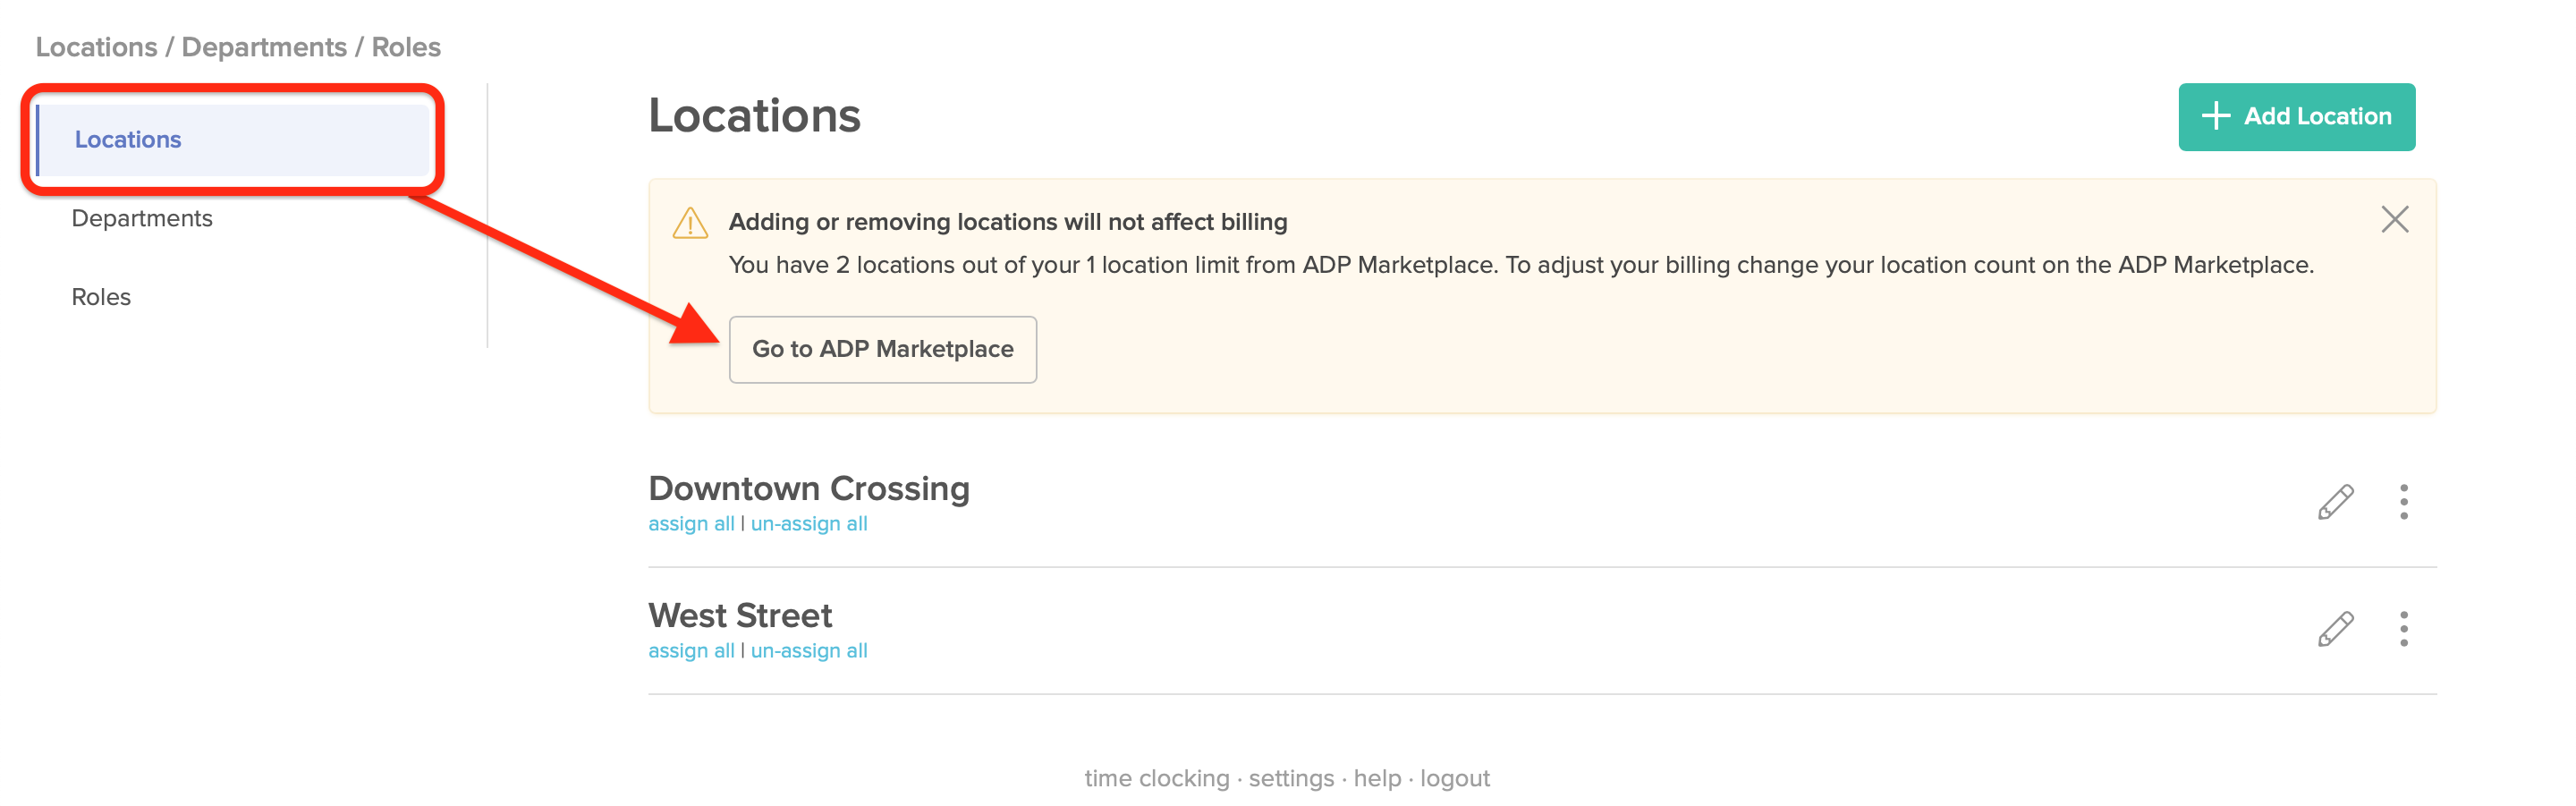2576x806 pixels.
Task: Click the Locations page heading
Action: [x=754, y=115]
